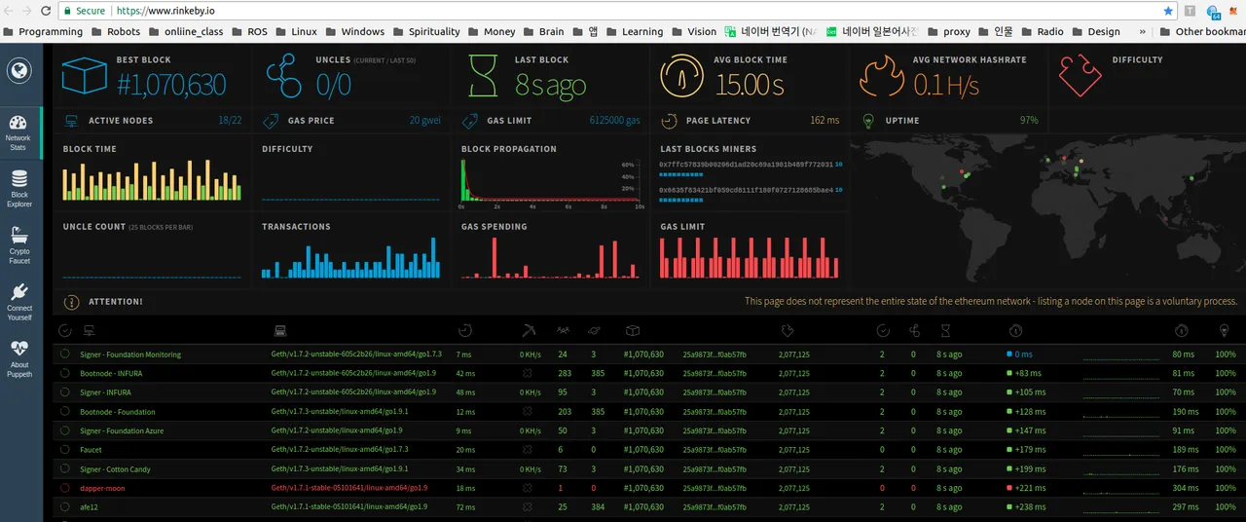Sort nodes table by mining pickaxe icon

pos(529,331)
